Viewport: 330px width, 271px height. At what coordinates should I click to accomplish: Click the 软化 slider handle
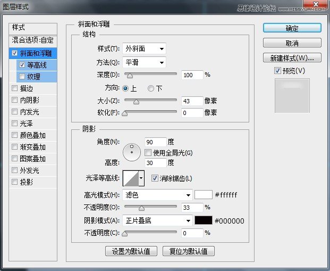(125, 113)
